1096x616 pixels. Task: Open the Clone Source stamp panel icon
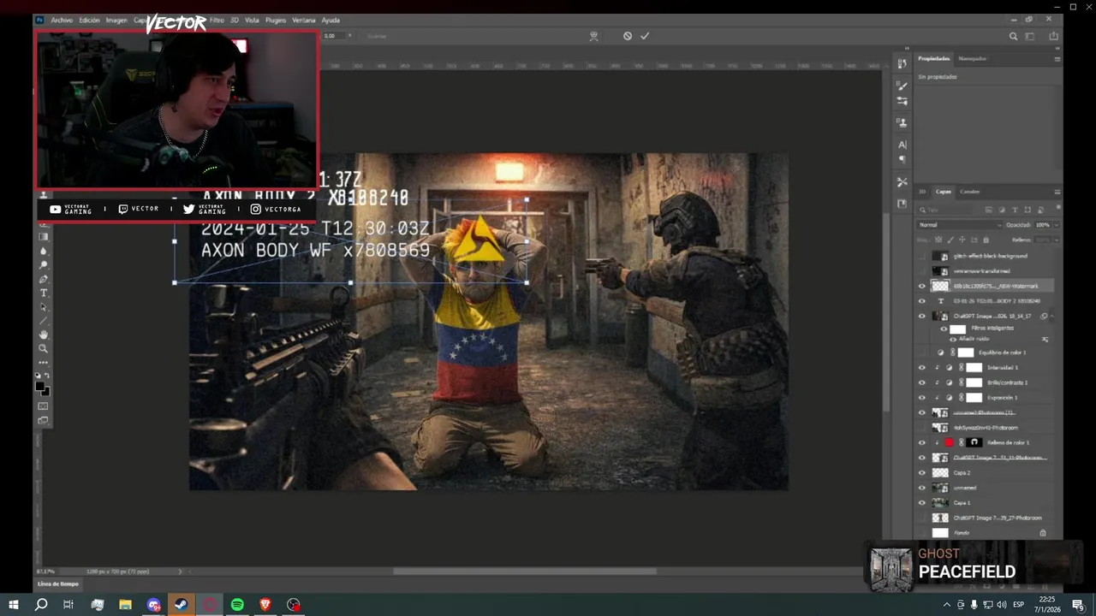(902, 123)
